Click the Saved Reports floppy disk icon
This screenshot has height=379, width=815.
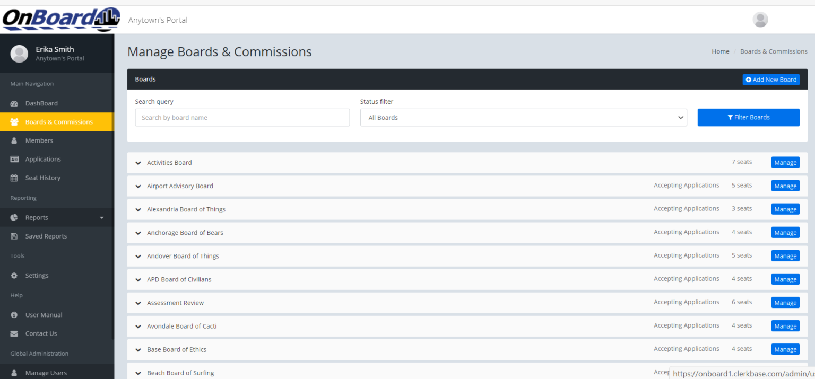pos(14,236)
